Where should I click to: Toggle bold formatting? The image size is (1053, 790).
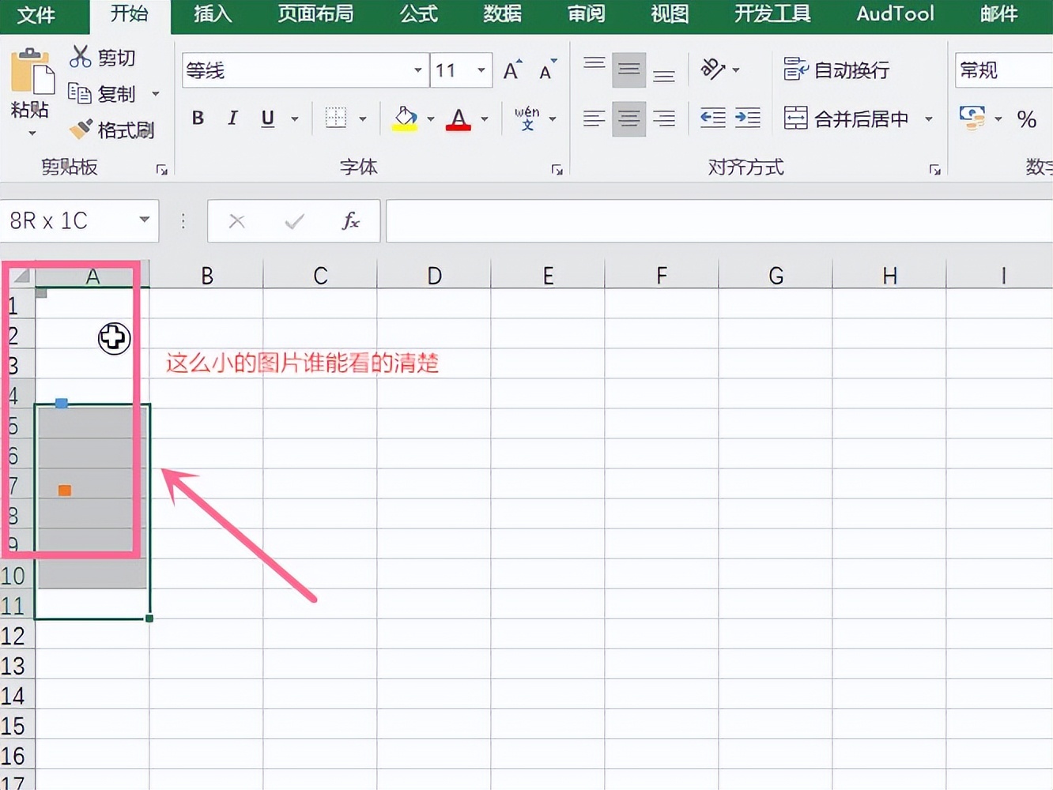[x=198, y=118]
